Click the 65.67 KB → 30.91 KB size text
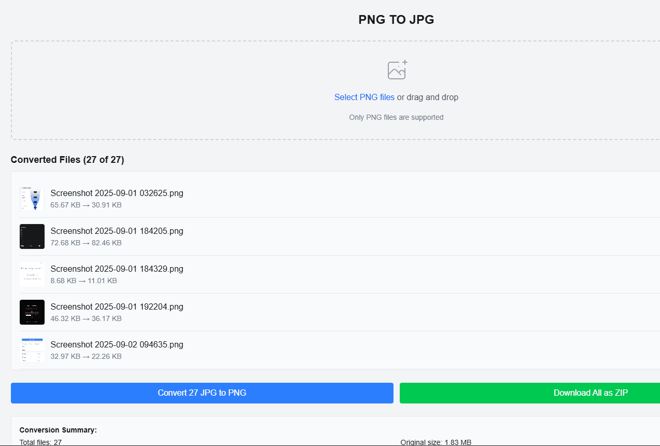 point(86,205)
